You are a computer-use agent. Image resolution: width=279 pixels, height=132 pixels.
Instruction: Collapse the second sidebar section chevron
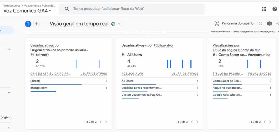9,93
